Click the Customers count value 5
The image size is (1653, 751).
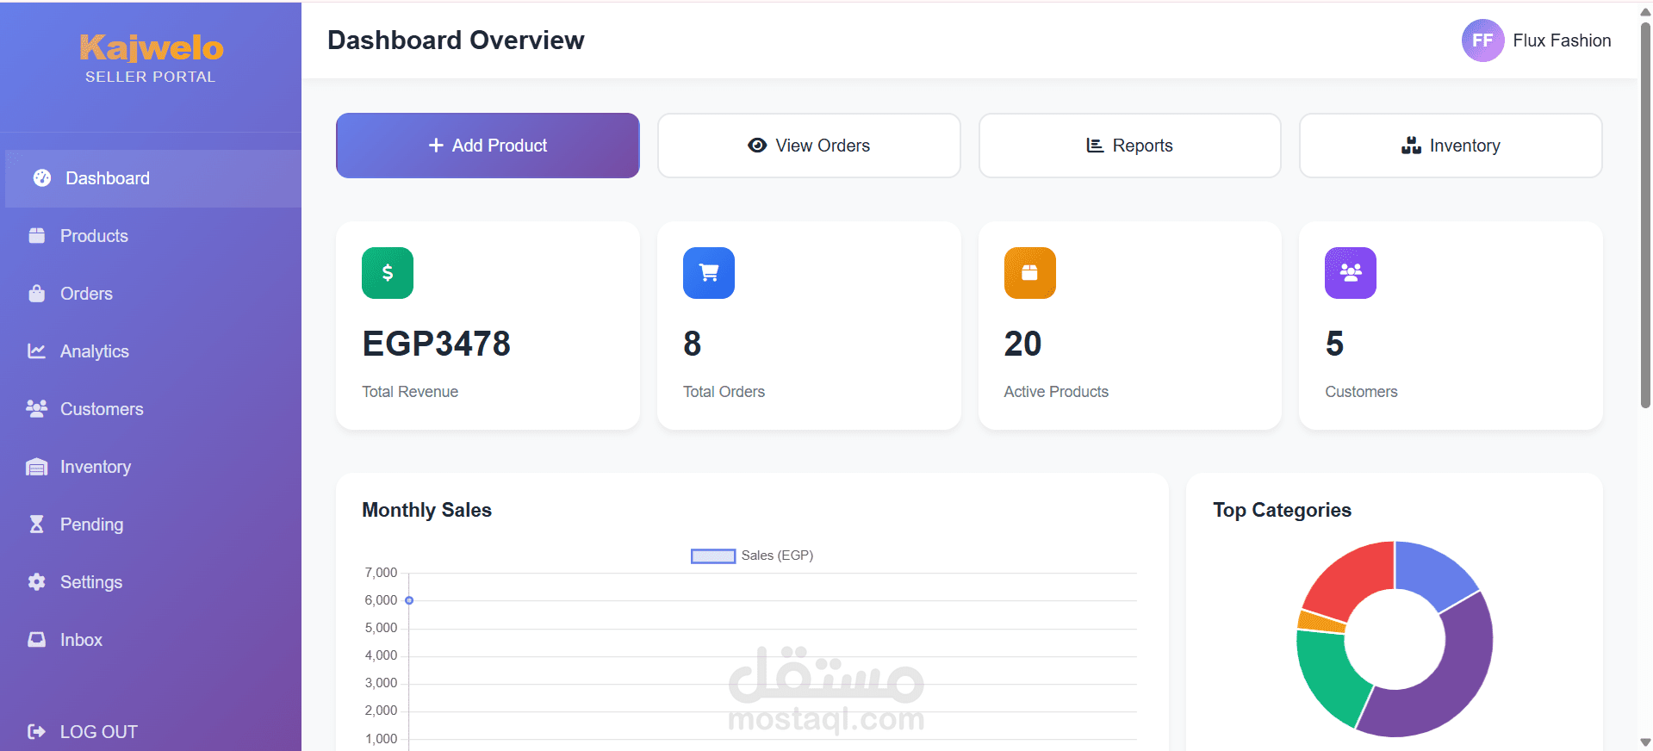coord(1334,344)
